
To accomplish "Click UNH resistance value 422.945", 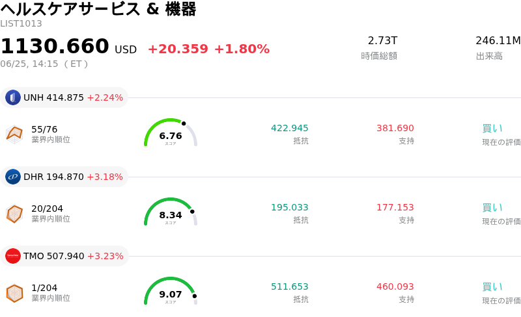I will coord(289,128).
